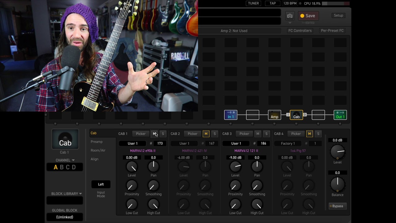The width and height of the screenshot is (396, 223).
Task: Toggle the Bypass button
Action: click(x=338, y=206)
